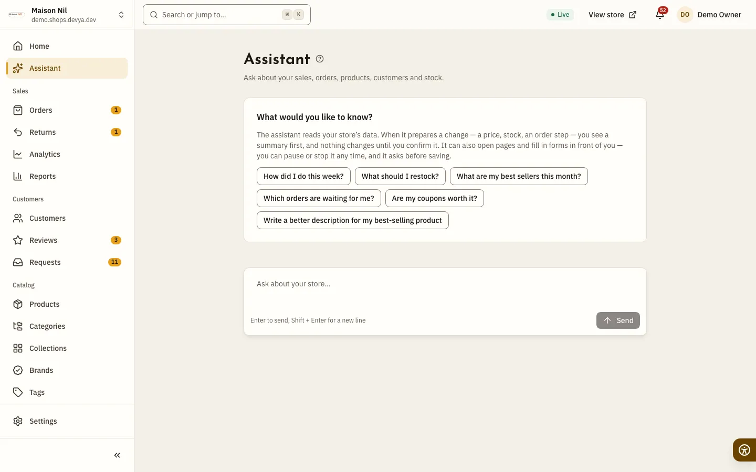Click the Reviews star icon
Viewport: 756px width, 472px height.
pos(18,240)
